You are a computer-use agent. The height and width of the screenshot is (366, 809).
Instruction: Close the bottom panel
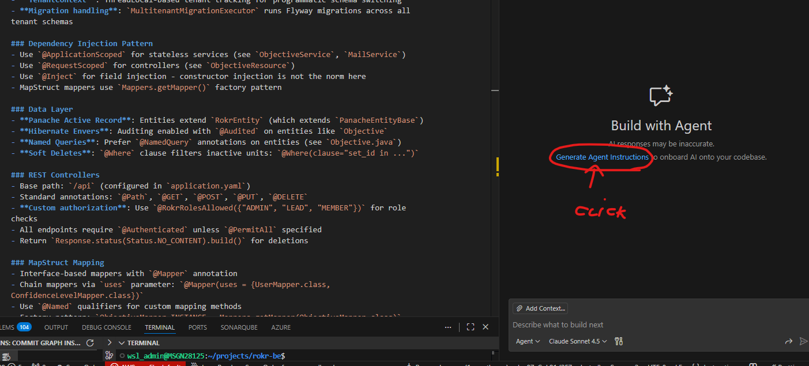pyautogui.click(x=486, y=327)
